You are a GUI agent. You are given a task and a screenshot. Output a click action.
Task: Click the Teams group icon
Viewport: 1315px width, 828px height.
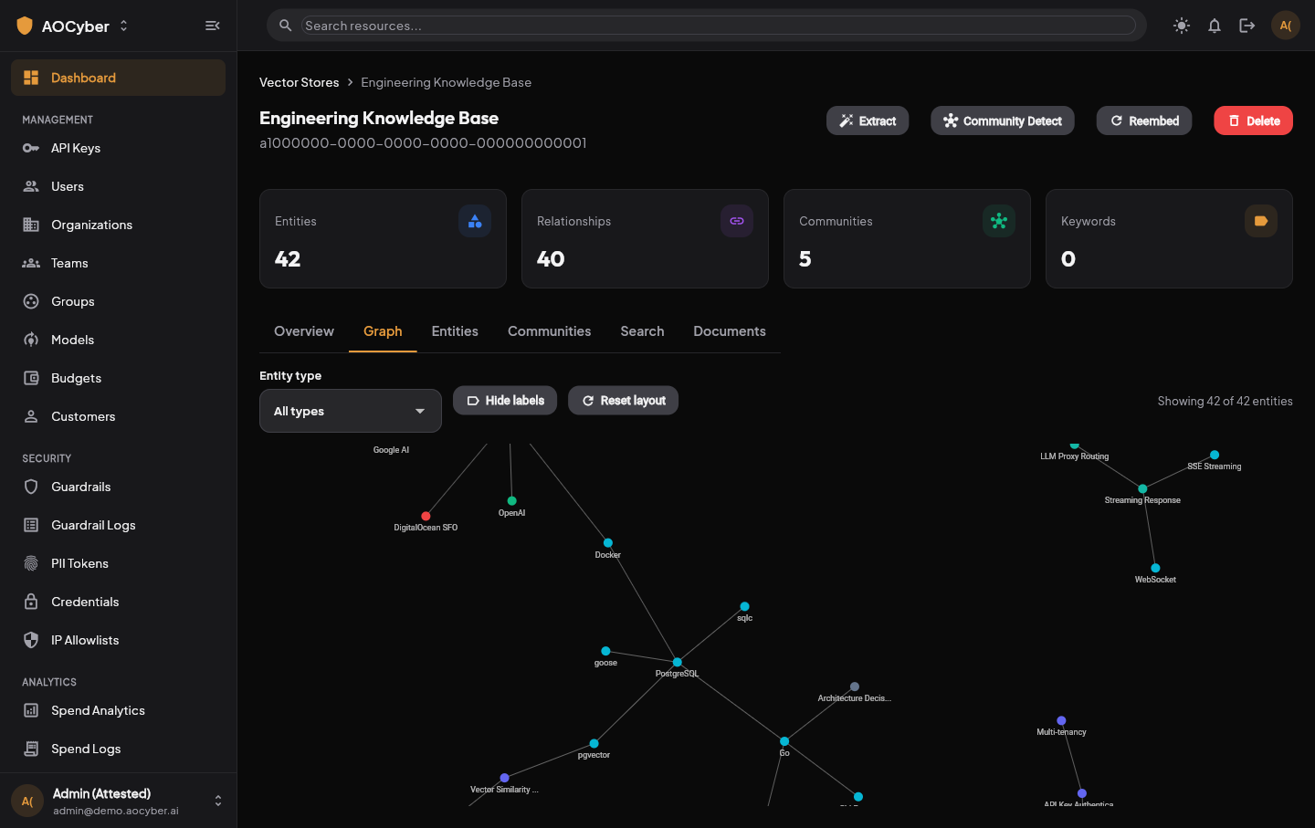coord(31,263)
